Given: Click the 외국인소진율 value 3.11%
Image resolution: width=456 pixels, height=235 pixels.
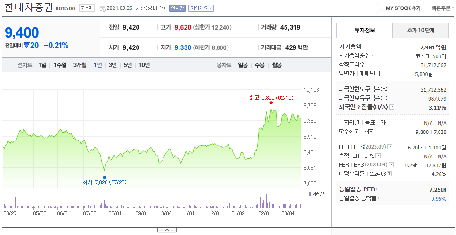Looking at the screenshot, I should click(437, 108).
